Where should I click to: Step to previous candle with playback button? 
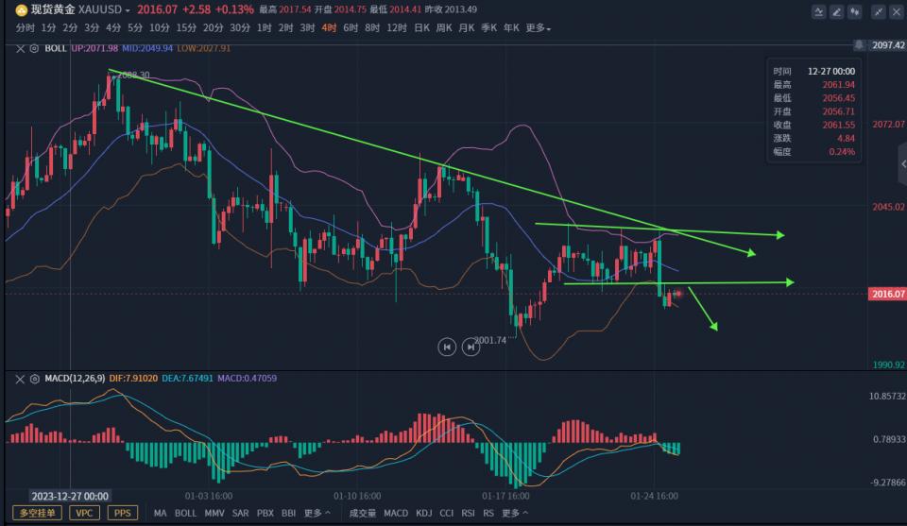pos(447,347)
